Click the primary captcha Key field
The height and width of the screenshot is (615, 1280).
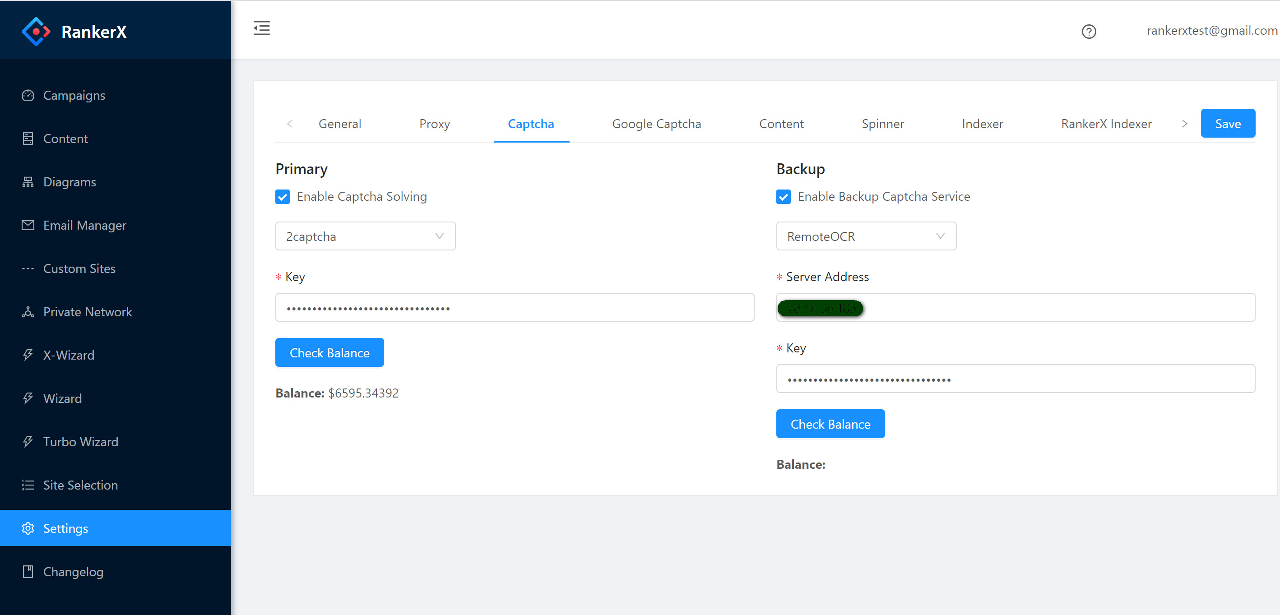514,308
